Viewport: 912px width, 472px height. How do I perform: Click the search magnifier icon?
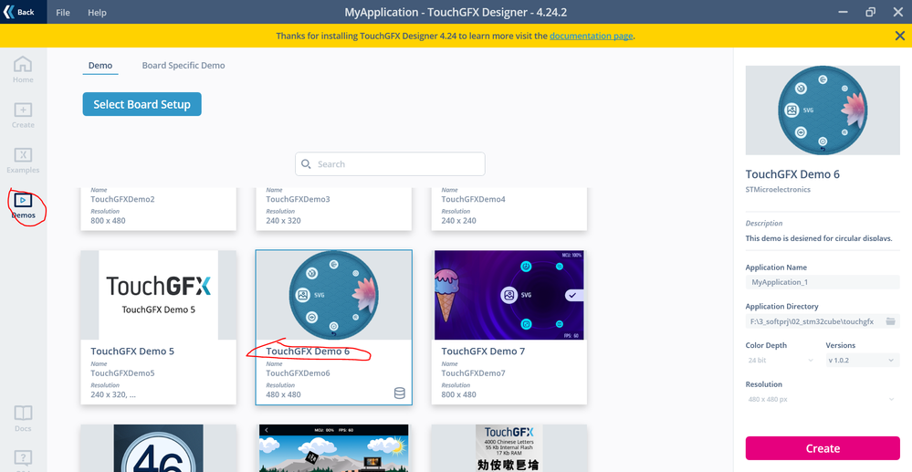306,164
